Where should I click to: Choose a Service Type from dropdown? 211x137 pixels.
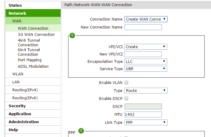(146, 69)
